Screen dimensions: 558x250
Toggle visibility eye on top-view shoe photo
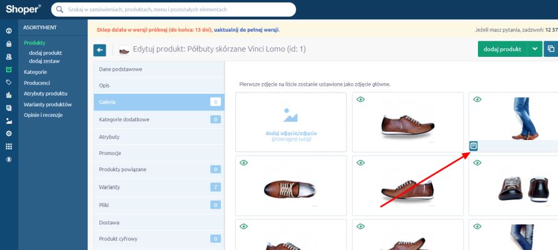point(243,163)
